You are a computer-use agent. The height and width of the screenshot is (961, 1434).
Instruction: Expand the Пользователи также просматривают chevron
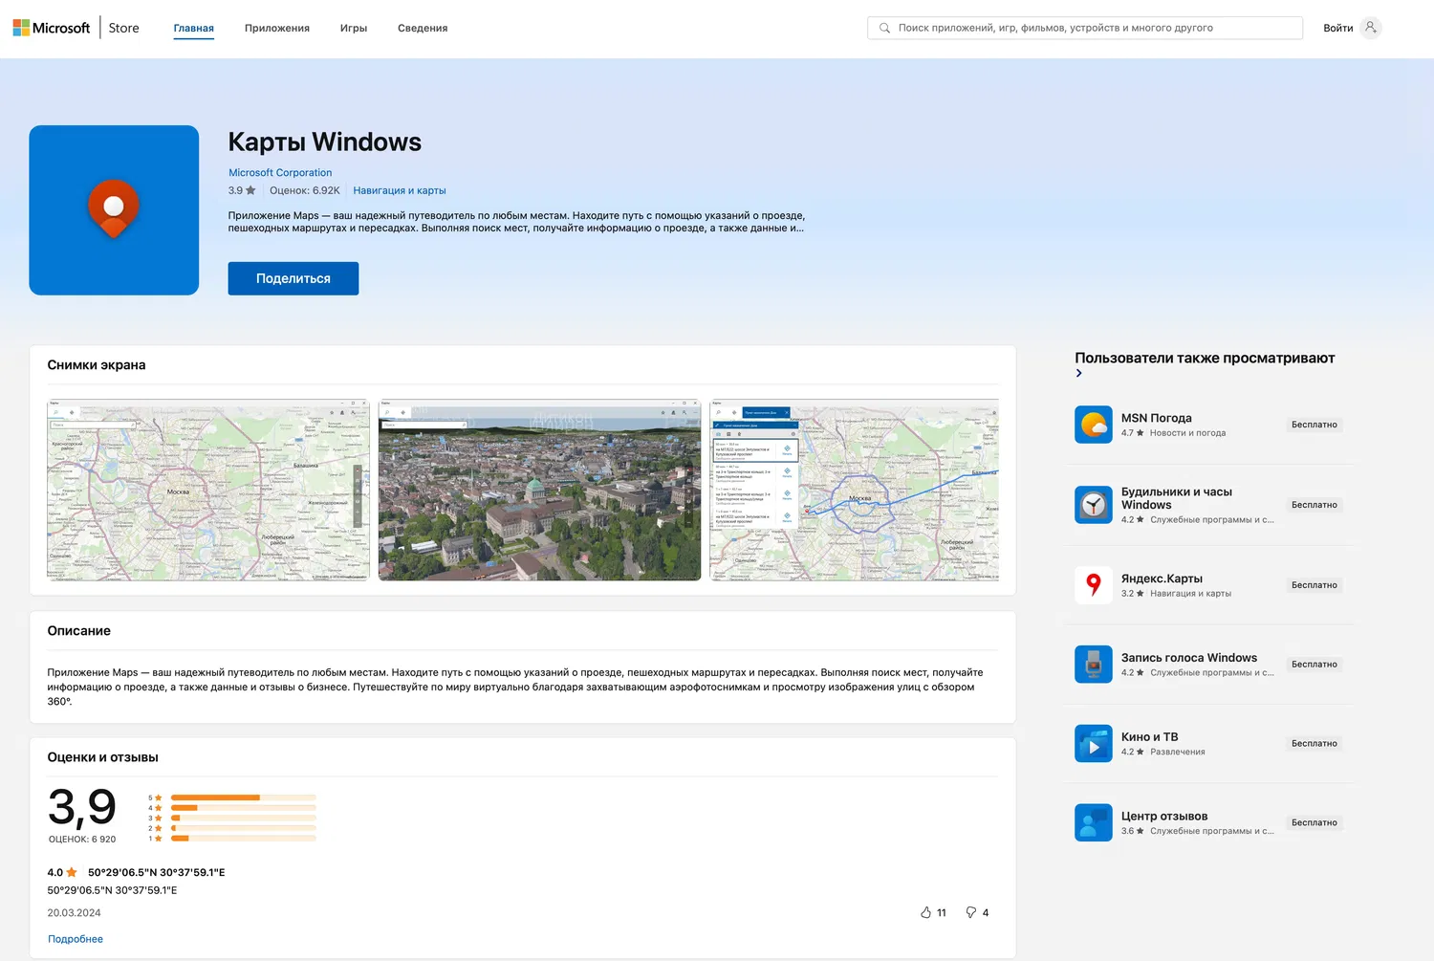pyautogui.click(x=1079, y=374)
